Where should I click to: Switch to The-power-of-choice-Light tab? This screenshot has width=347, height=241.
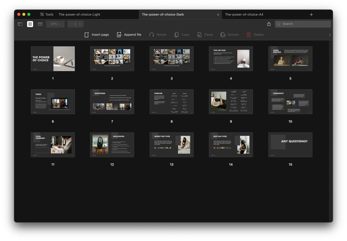(x=79, y=14)
